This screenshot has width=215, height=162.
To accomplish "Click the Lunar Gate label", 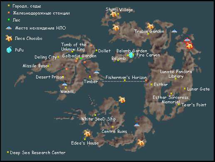I will pyautogui.click(x=198, y=89).
